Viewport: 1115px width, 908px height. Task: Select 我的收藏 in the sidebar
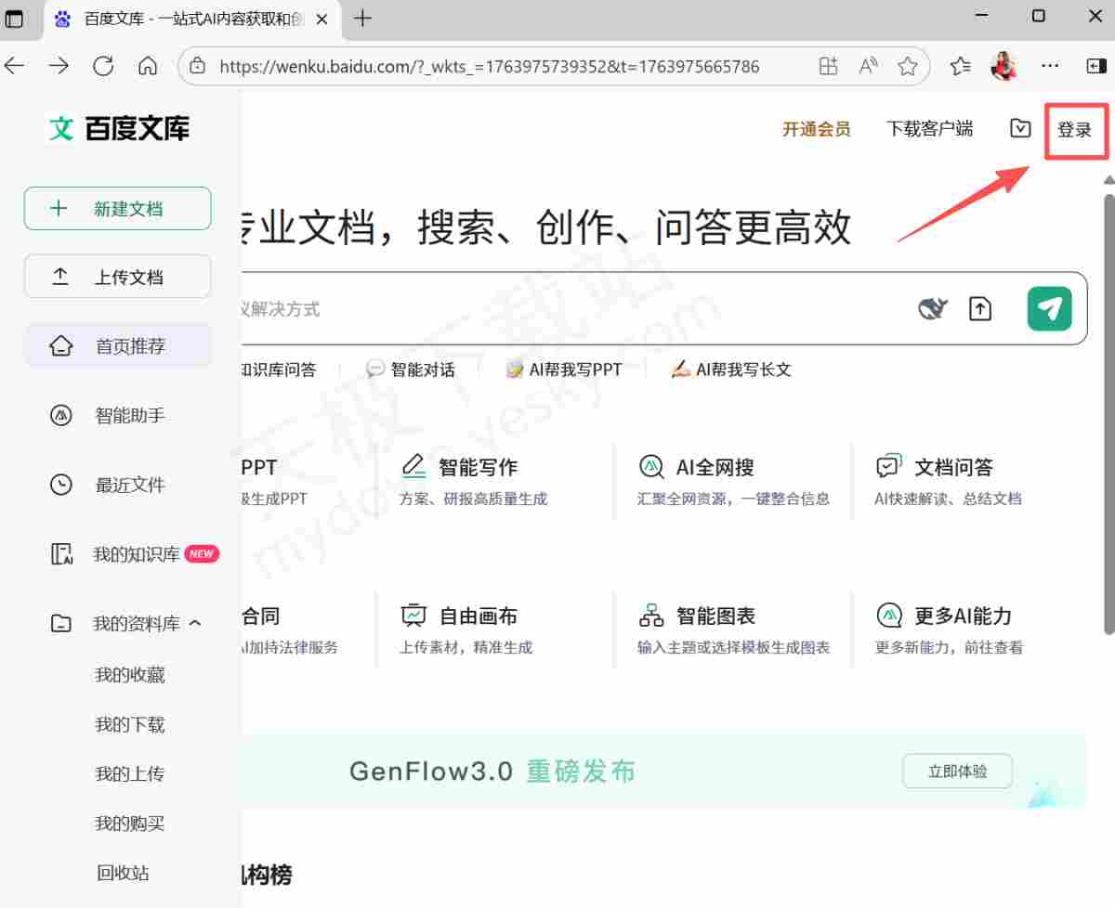click(x=129, y=674)
